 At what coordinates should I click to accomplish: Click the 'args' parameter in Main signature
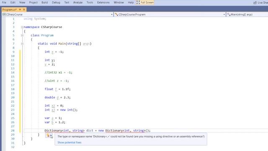point(86,44)
